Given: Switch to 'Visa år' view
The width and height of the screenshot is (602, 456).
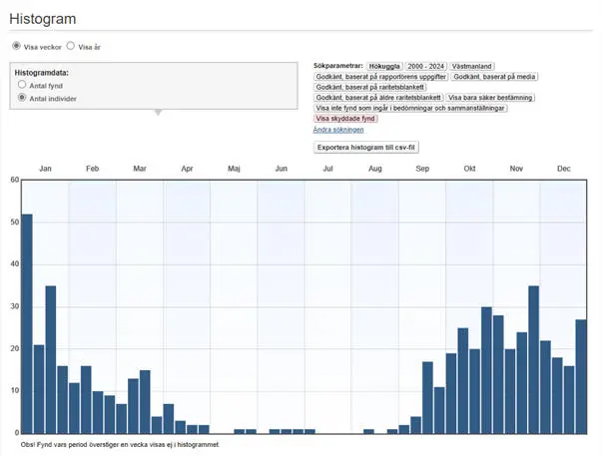Looking at the screenshot, I should tap(71, 46).
